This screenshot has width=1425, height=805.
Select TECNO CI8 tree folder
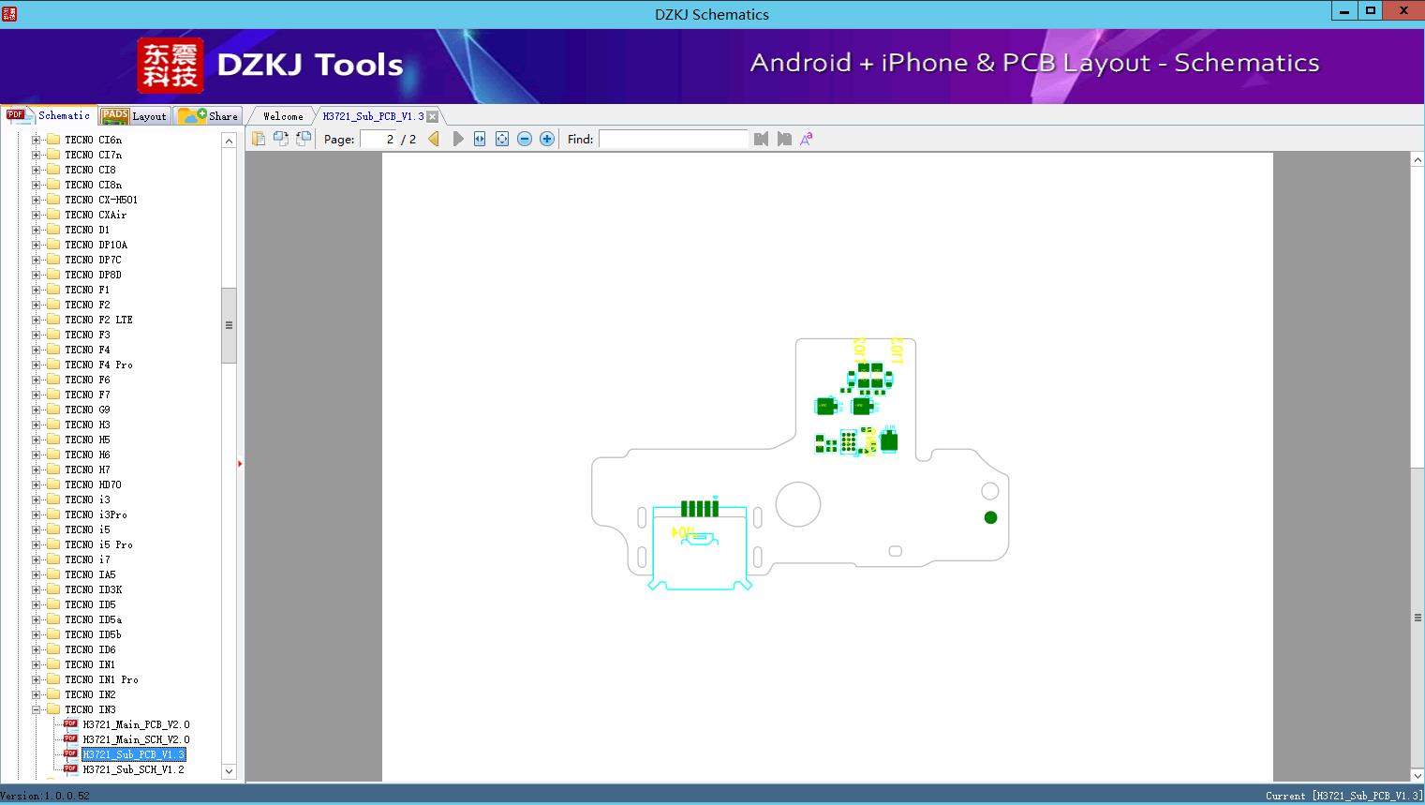pos(90,170)
